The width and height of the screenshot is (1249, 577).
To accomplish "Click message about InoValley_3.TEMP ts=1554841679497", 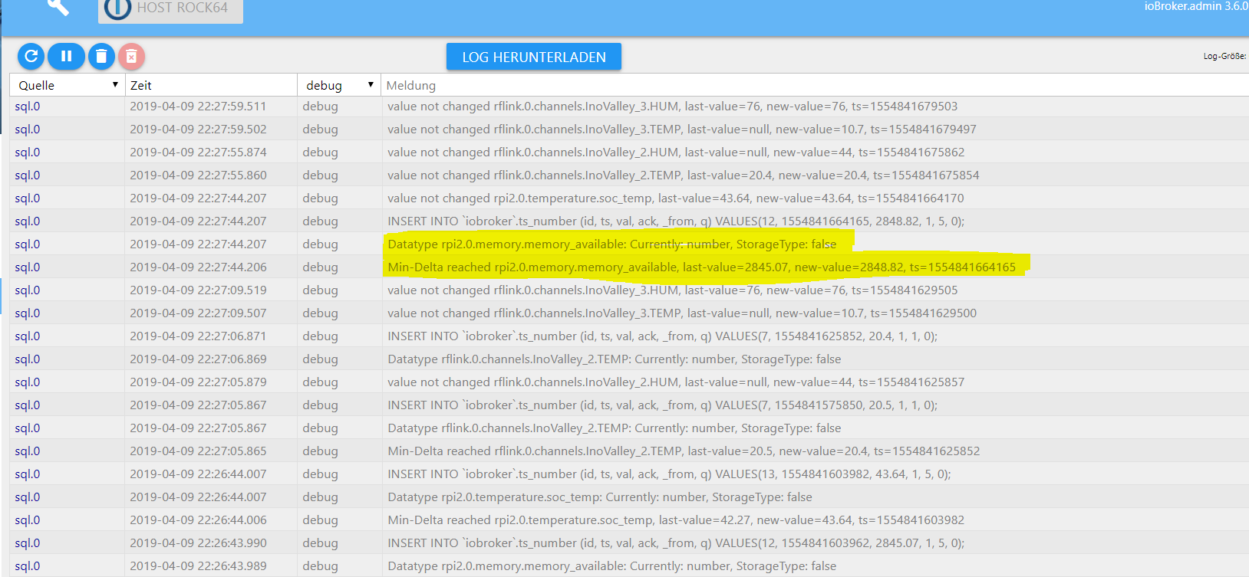I will [x=682, y=129].
